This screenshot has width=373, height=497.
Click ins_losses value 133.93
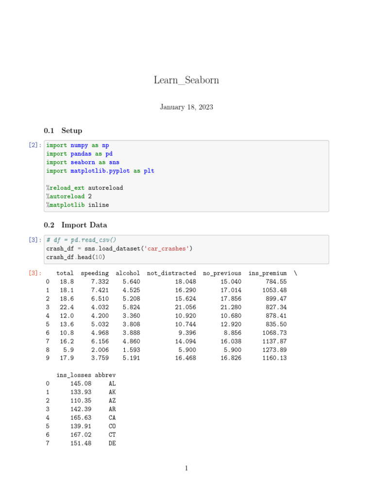click(81, 392)
